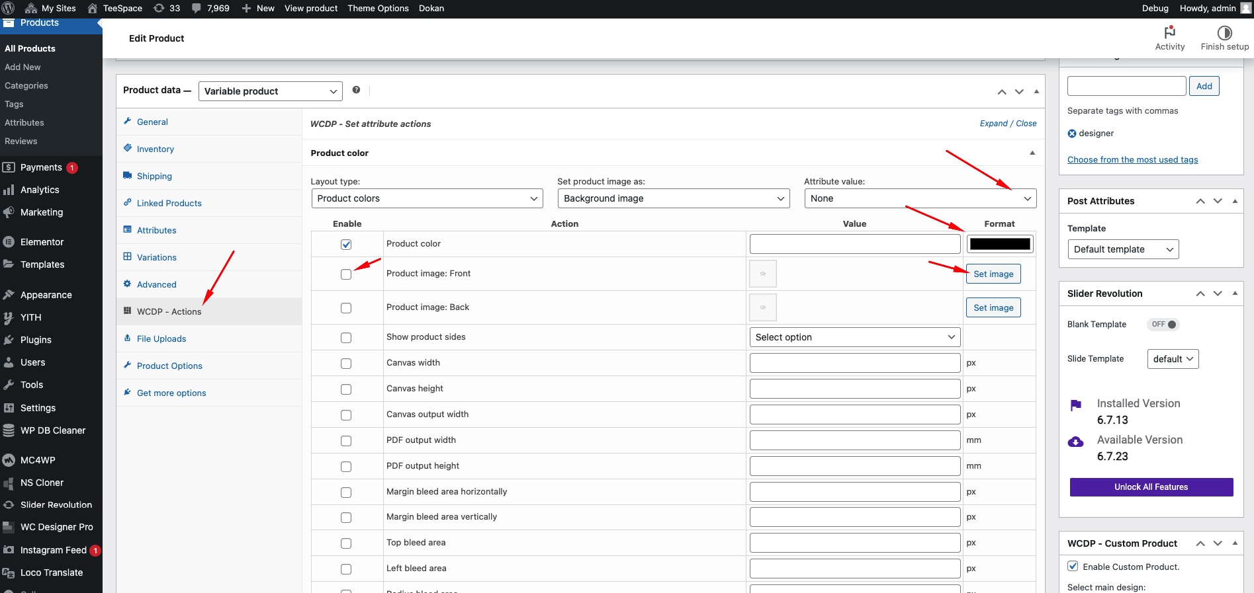
Task: Click the Add tag button
Action: [1204, 86]
